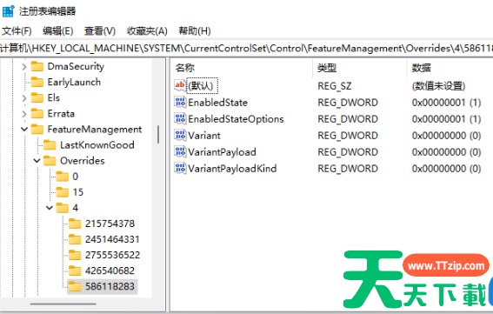Select the VariantPayloadKind value name
This screenshot has width=493, height=314.
(232, 169)
